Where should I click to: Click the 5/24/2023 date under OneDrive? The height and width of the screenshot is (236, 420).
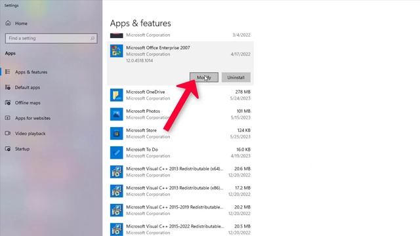240,98
